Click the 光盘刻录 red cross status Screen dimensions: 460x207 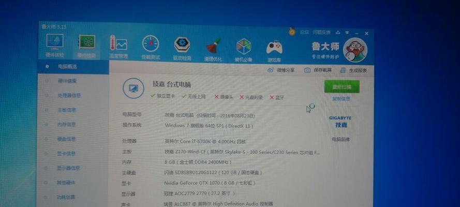click(x=251, y=97)
